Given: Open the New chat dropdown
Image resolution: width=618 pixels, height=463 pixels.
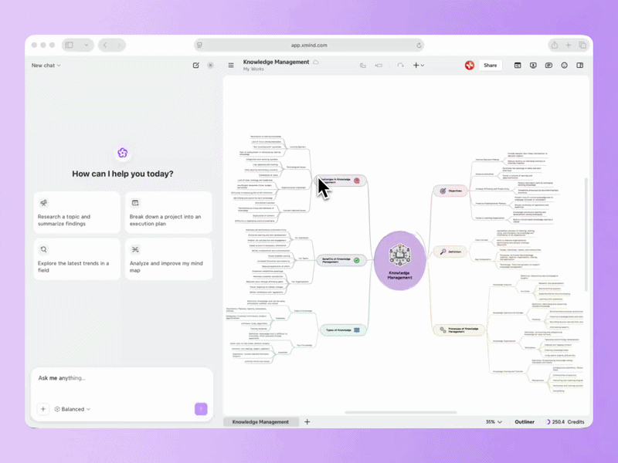Looking at the screenshot, I should coord(46,66).
